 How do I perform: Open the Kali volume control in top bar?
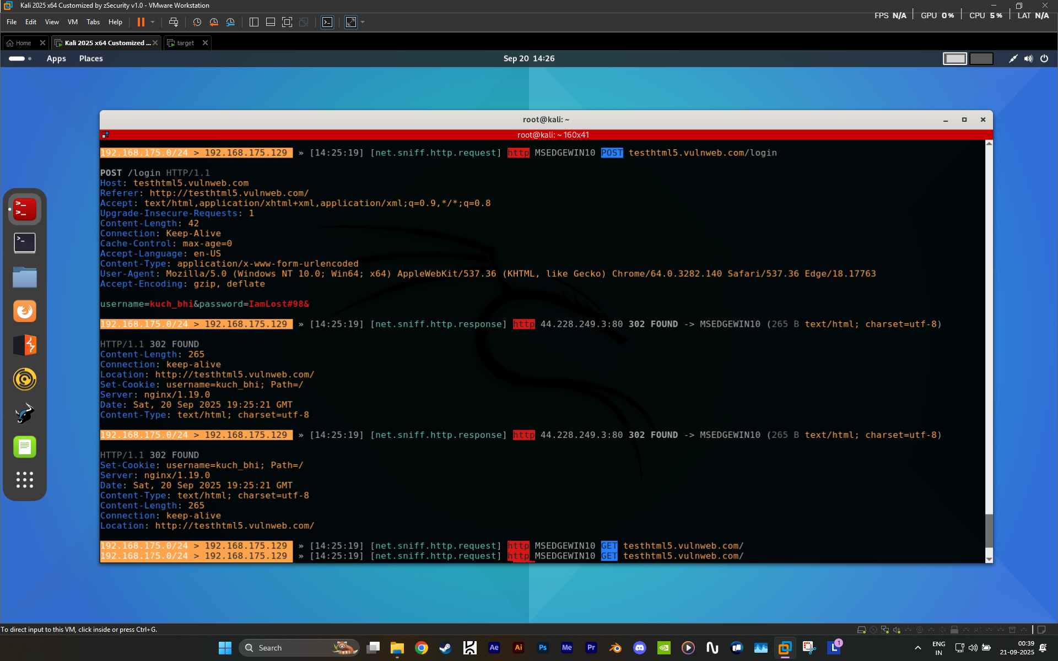[x=1028, y=58]
